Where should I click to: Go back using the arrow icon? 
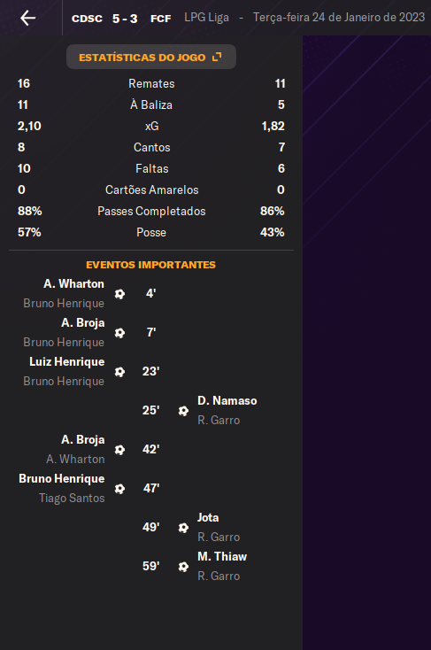point(27,18)
